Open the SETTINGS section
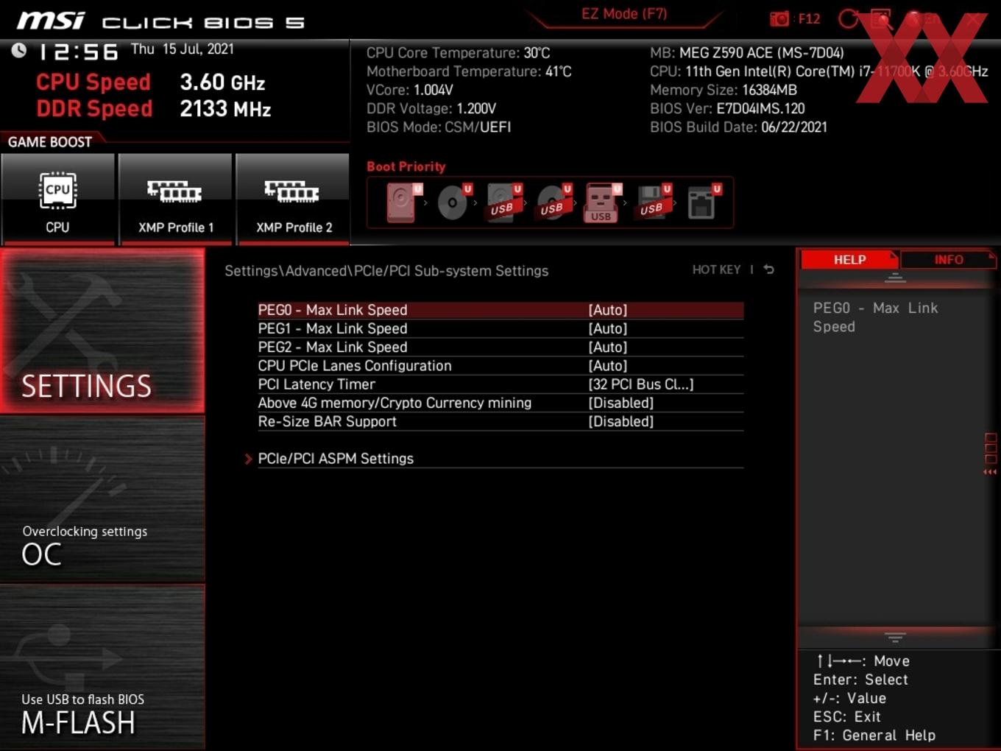This screenshot has width=1001, height=751. 102,331
